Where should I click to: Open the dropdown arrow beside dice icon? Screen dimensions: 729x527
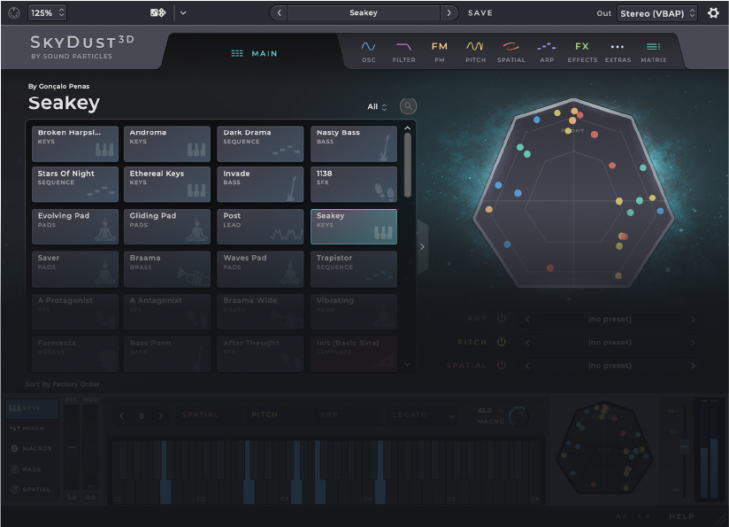[183, 13]
